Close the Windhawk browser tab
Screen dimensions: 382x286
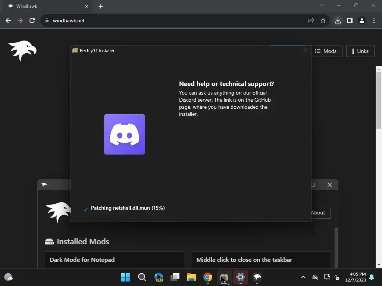(x=87, y=6)
